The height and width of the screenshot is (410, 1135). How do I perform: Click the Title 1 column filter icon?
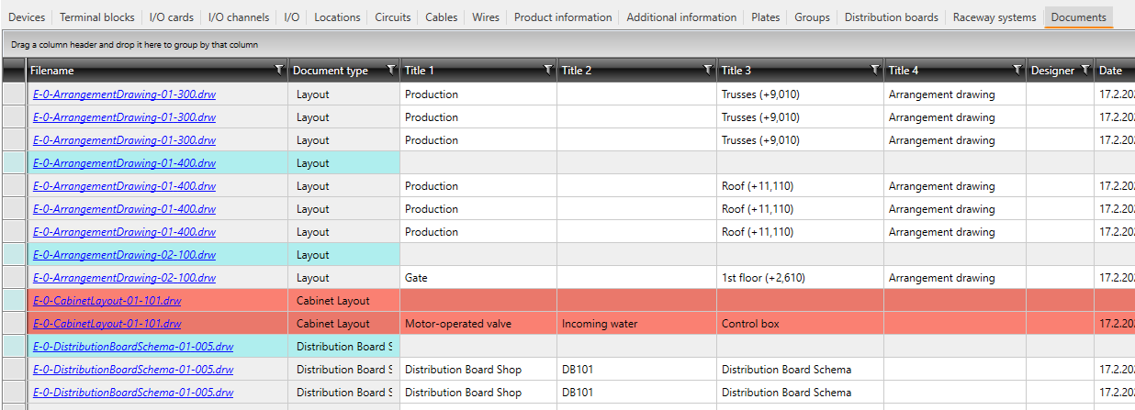548,70
